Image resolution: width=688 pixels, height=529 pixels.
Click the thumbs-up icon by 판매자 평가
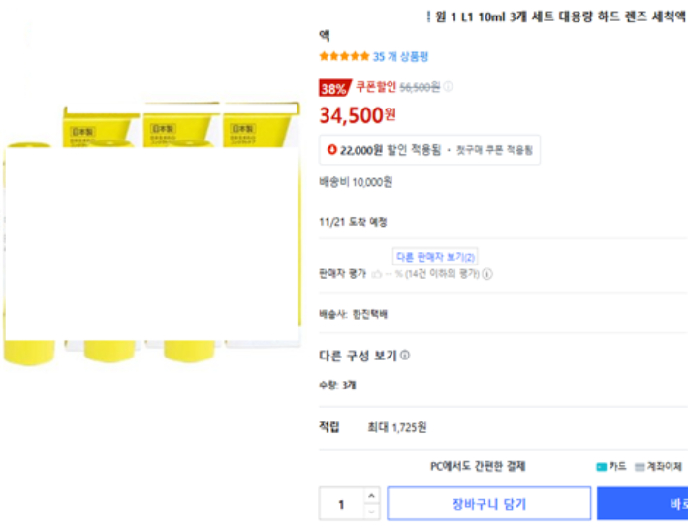[x=377, y=274]
